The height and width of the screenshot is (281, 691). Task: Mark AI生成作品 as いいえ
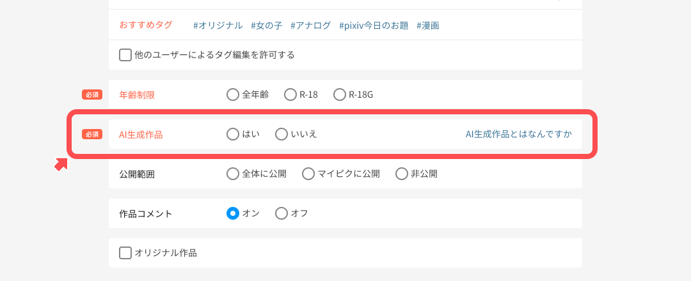click(x=282, y=134)
